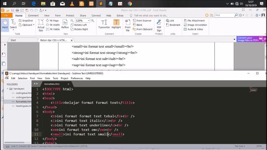The width and height of the screenshot is (267, 150).
Task: Select the Typewriter tool
Action: click(x=104, y=24)
